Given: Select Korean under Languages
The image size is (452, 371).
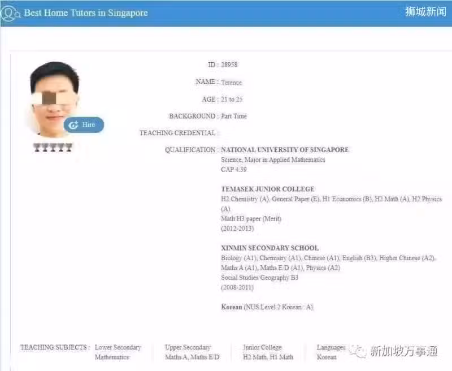Looking at the screenshot, I should pyautogui.click(x=327, y=357).
